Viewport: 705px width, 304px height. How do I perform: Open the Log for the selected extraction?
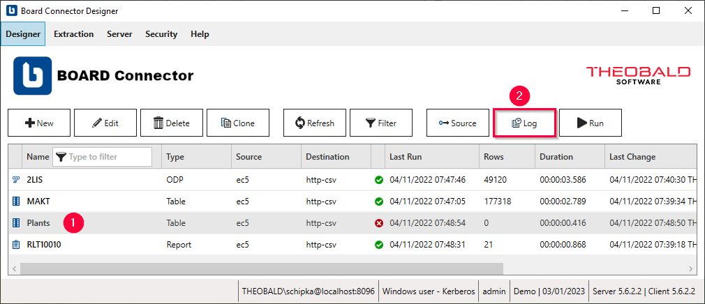(x=524, y=123)
